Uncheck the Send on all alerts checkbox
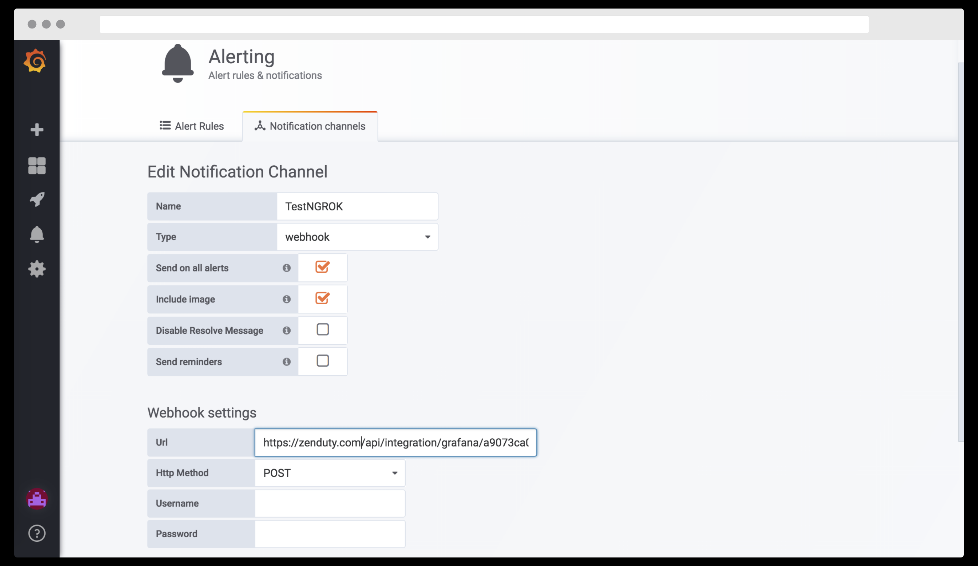The width and height of the screenshot is (978, 566). (322, 267)
